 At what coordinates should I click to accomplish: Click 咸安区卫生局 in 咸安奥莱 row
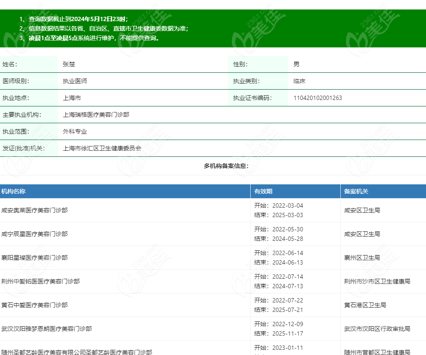pos(362,210)
